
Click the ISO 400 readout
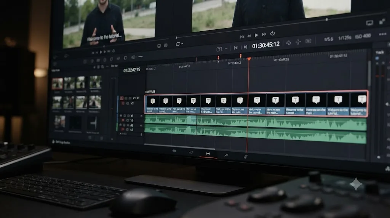(x=363, y=36)
